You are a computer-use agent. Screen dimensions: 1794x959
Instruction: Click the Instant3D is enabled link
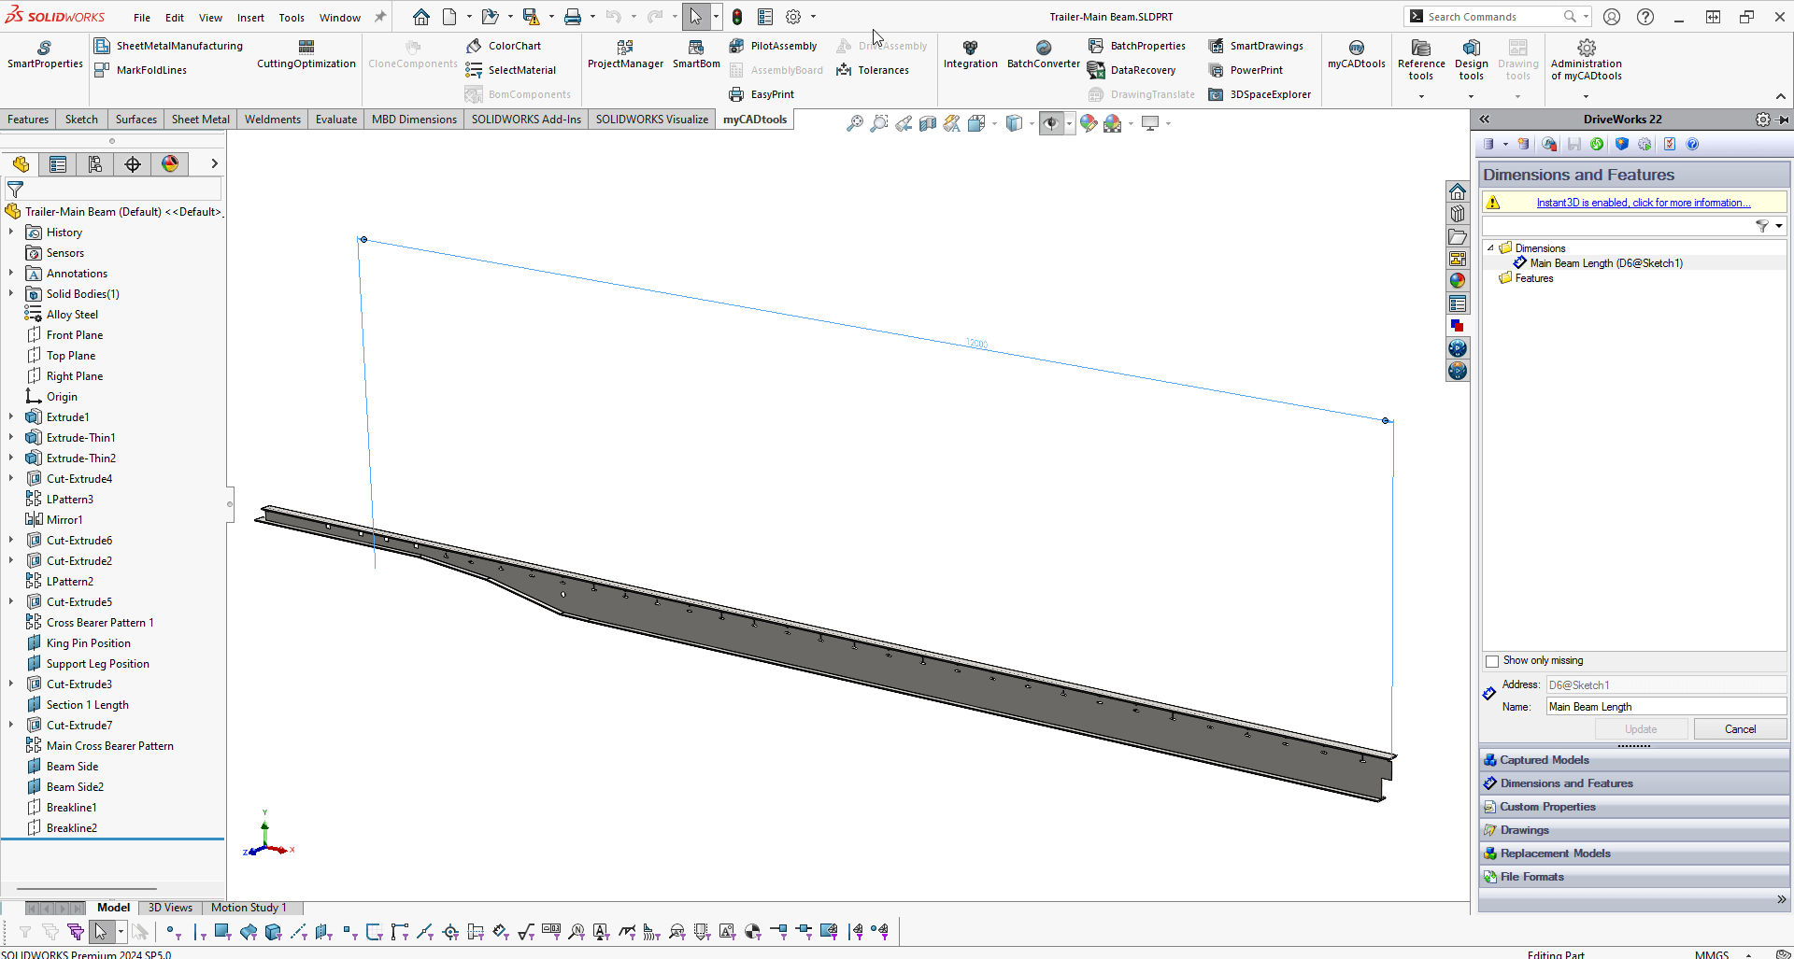click(1643, 203)
